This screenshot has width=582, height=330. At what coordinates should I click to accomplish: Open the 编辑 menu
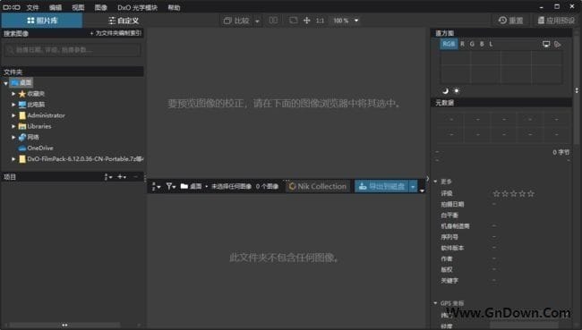pos(56,7)
